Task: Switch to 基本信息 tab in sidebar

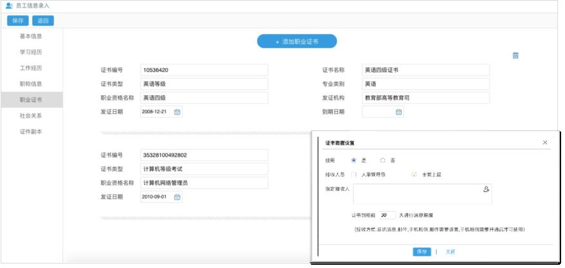Action: (31, 36)
